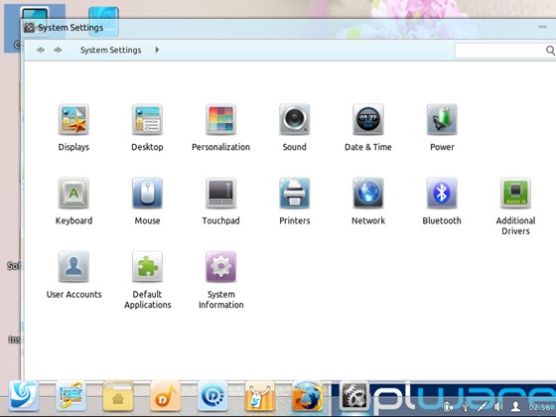Minimize the System Settings window
Screen dimensions: 556x417
pyautogui.click(x=542, y=27)
